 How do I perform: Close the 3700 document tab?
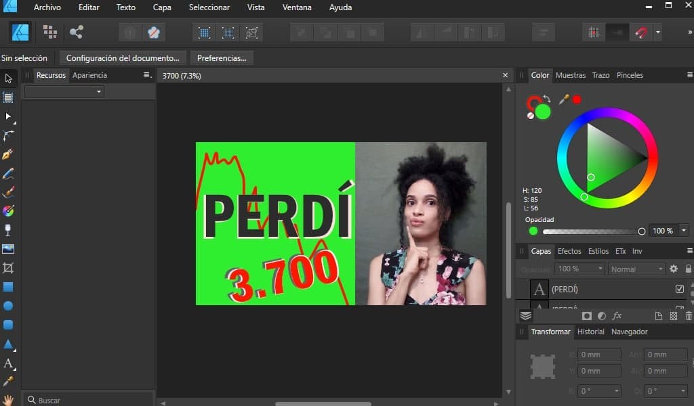pos(505,76)
